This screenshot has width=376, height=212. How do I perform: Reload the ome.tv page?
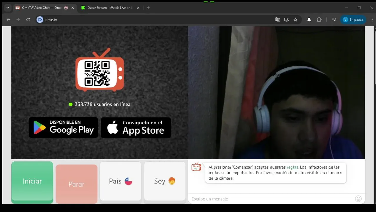click(28, 19)
